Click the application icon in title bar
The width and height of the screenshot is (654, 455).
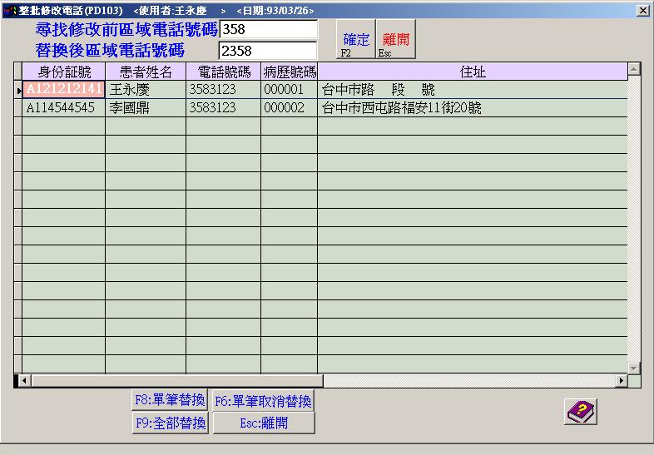(9, 11)
